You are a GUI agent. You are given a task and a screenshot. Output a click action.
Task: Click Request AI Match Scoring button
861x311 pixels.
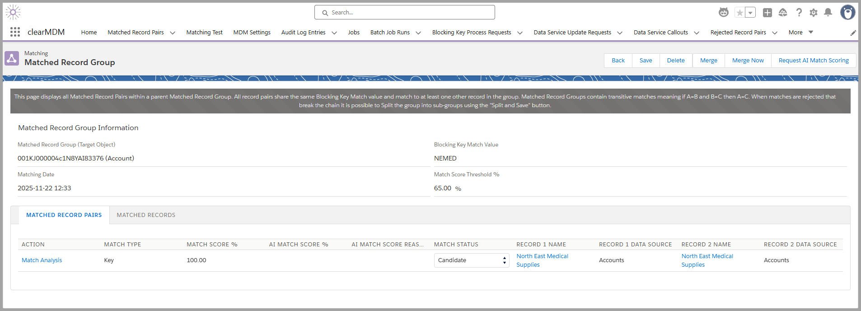[813, 61]
